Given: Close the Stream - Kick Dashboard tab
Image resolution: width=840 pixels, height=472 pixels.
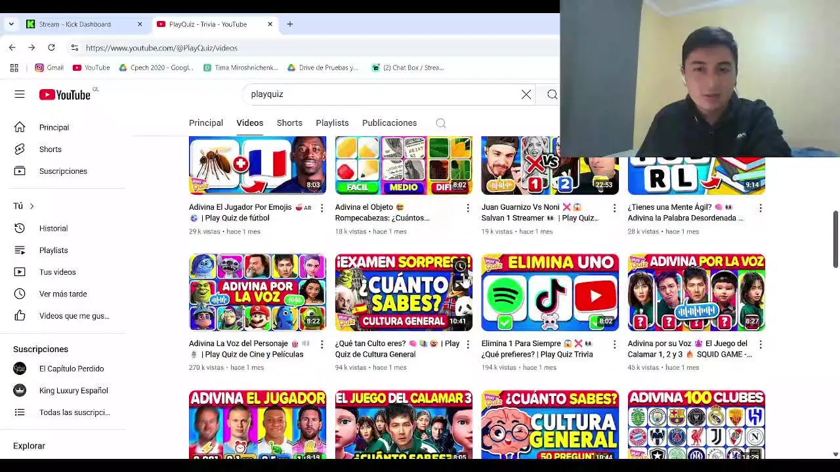Looking at the screenshot, I should tap(140, 24).
